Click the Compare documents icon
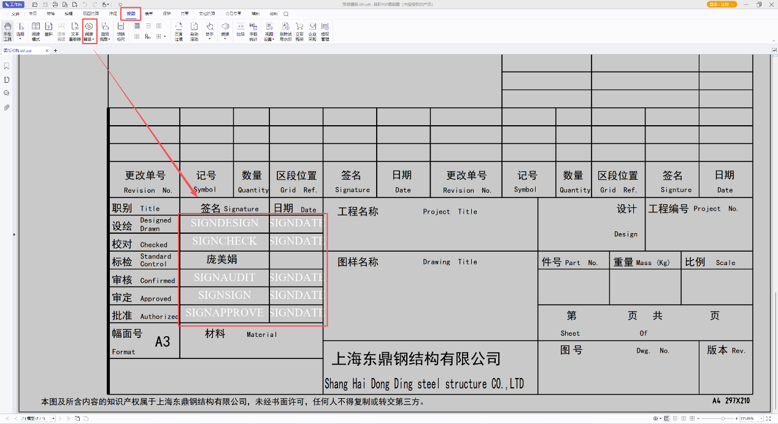The image size is (778, 424). pyautogui.click(x=241, y=31)
